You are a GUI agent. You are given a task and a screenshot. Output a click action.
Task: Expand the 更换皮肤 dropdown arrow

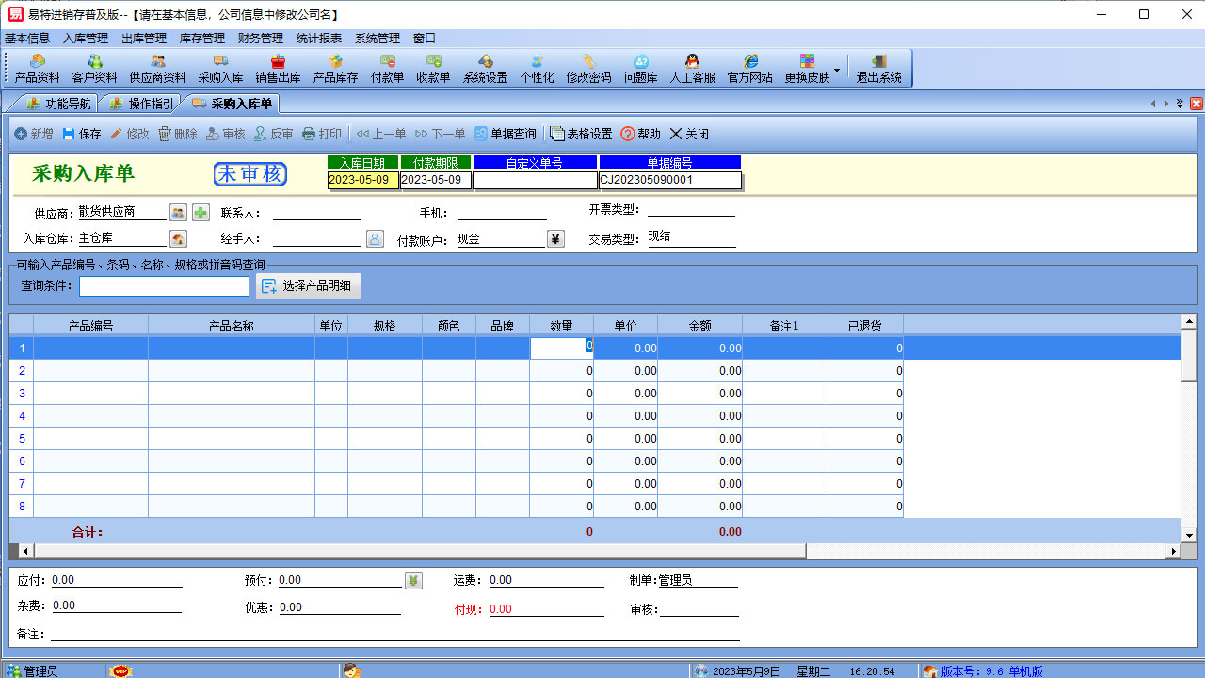tap(837, 71)
